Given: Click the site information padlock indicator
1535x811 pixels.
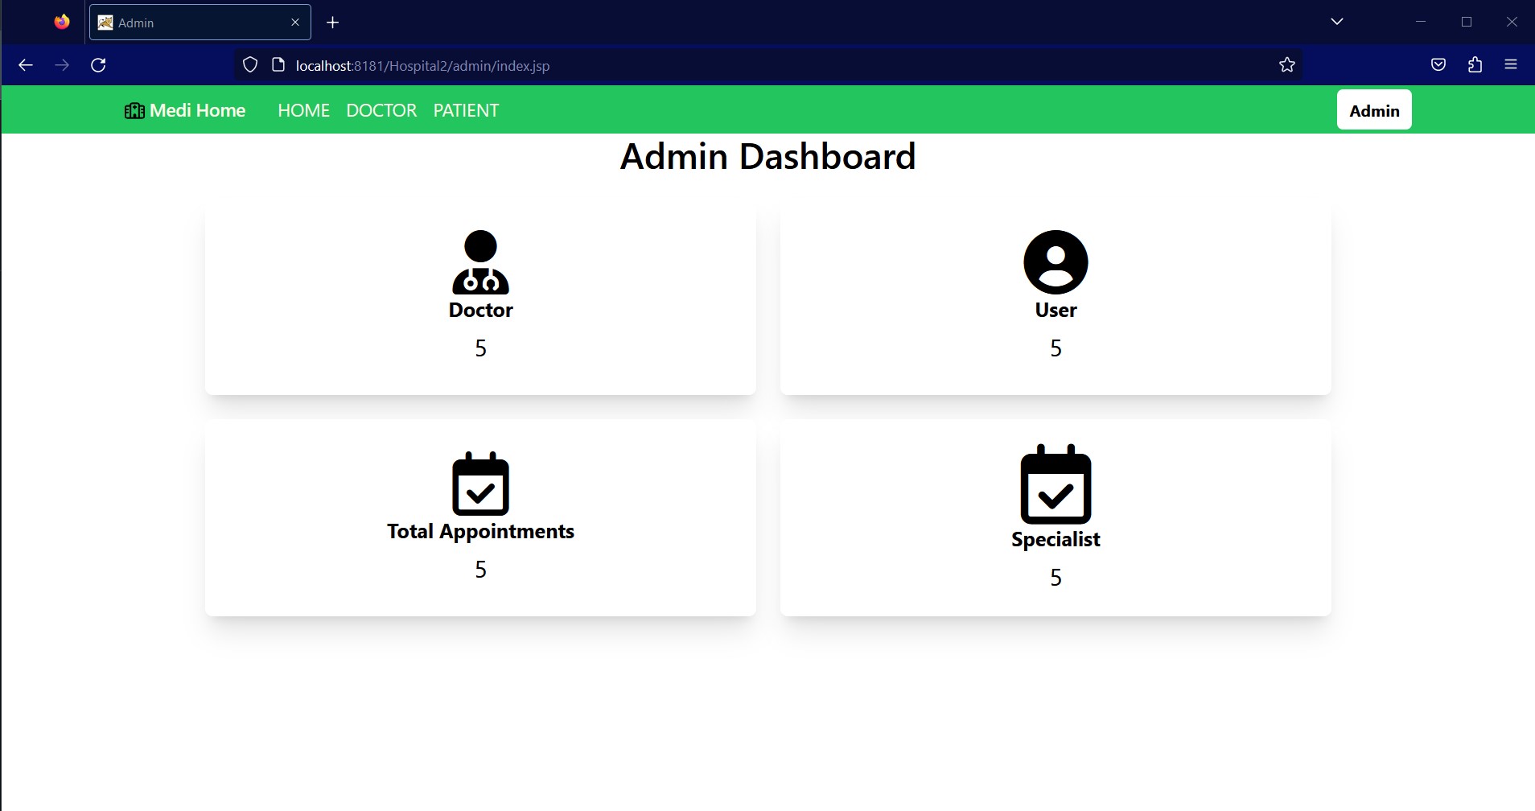Looking at the screenshot, I should click(x=277, y=64).
